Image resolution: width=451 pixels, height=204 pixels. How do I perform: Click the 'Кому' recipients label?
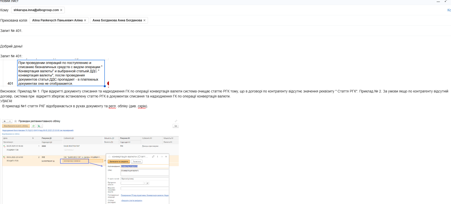click(4, 10)
